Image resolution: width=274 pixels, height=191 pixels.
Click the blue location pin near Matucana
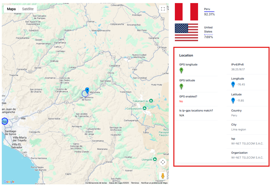(87, 90)
